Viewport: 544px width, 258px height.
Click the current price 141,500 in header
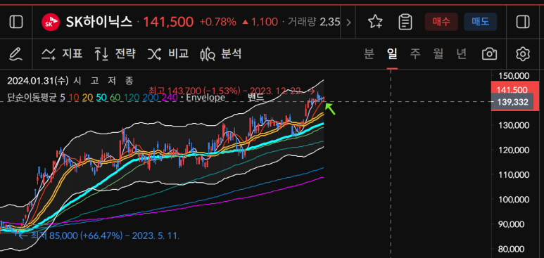[168, 22]
